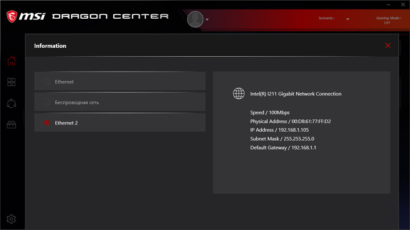Click the globe network icon
The height and width of the screenshot is (230, 410).
pos(239,93)
